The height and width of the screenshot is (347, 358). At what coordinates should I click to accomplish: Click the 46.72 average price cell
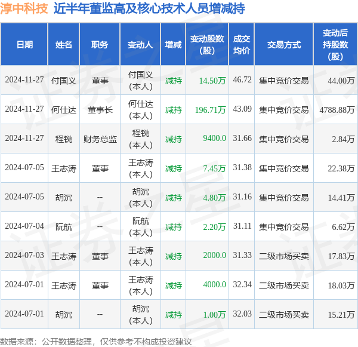pyautogui.click(x=242, y=80)
